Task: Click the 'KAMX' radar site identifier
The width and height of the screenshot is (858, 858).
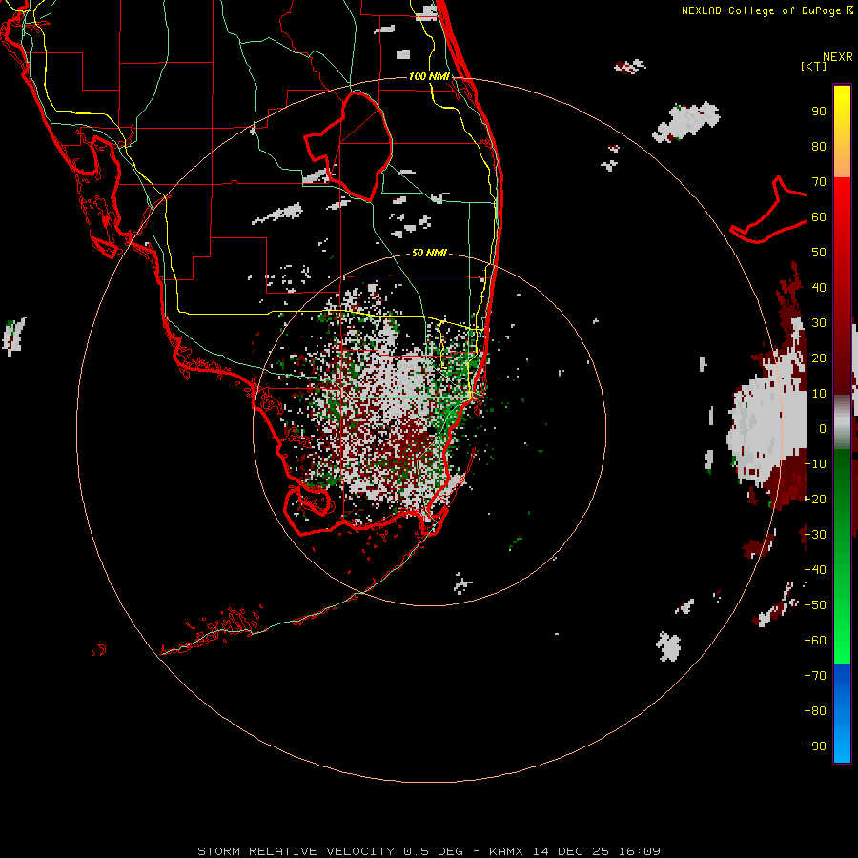Action: (506, 851)
